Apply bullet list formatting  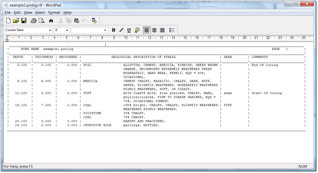(x=172, y=30)
